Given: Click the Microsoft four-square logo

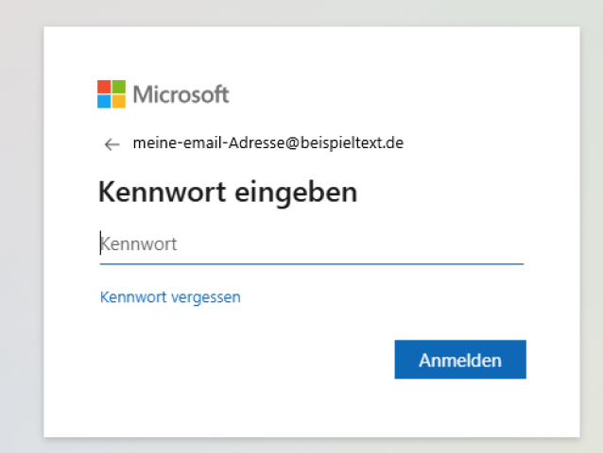Looking at the screenshot, I should click(111, 94).
